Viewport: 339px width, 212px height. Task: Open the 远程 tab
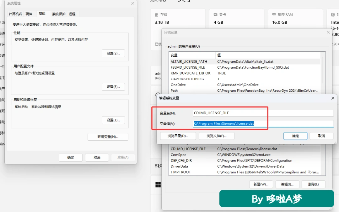tap(72, 14)
